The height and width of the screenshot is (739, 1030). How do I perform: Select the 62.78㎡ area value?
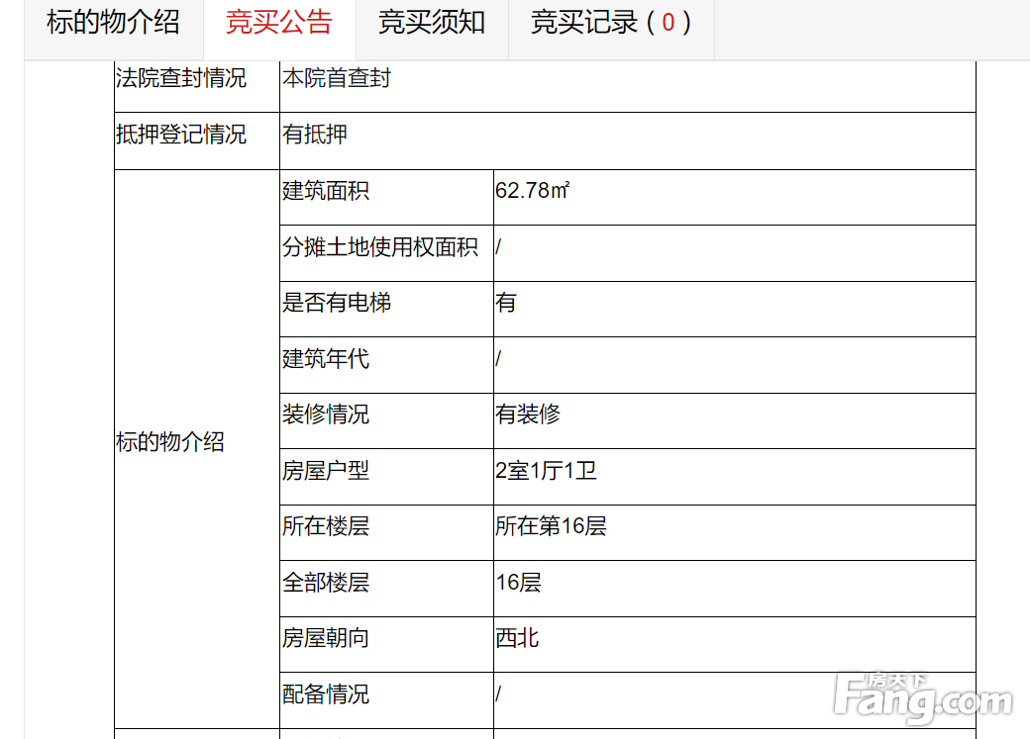pyautogui.click(x=532, y=191)
